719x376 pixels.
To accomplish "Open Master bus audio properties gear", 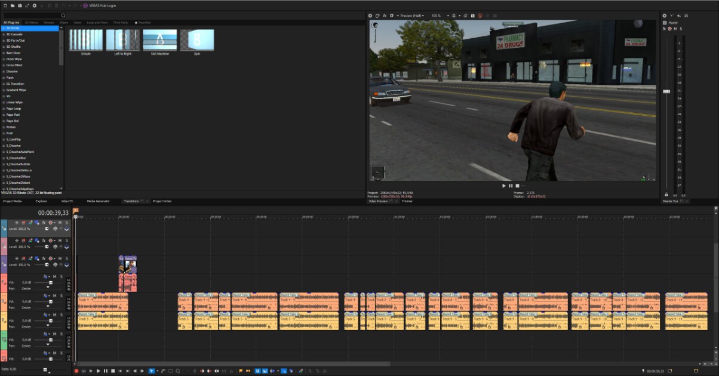I will [x=664, y=16].
